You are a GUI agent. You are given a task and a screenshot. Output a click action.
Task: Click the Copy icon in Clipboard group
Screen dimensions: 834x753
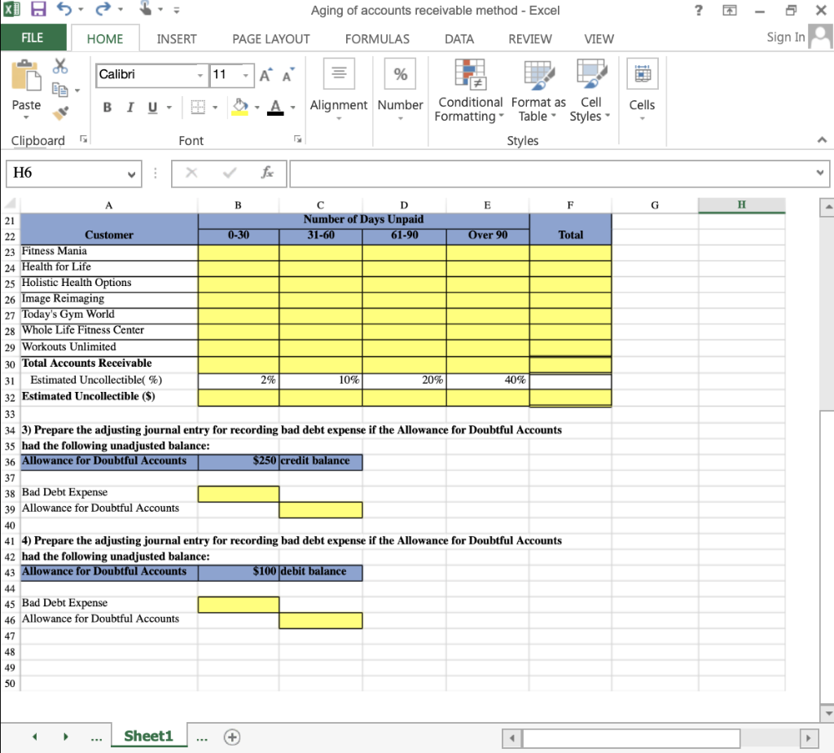tap(59, 90)
